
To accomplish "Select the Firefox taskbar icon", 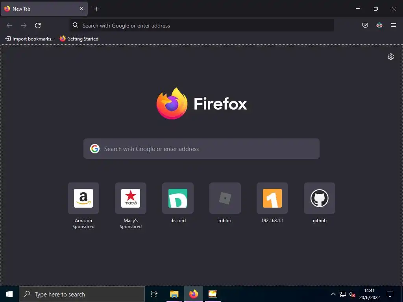I will point(194,294).
